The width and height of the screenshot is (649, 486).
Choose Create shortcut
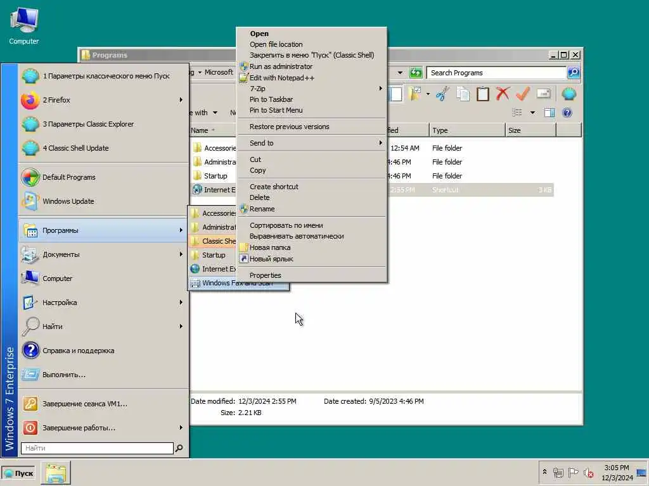tap(311, 187)
